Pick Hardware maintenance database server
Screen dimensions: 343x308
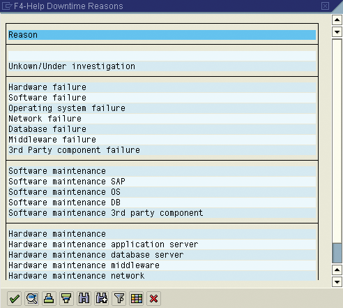(162, 255)
